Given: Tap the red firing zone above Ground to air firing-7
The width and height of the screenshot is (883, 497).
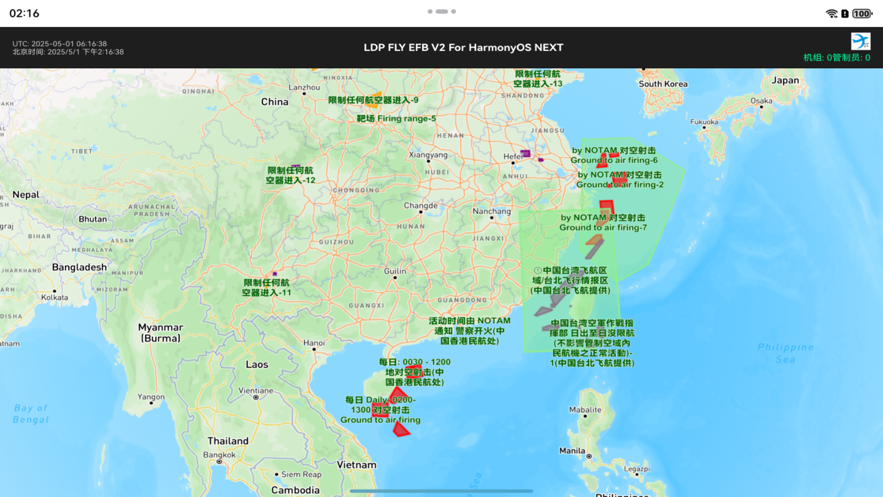Looking at the screenshot, I should coord(606,206).
